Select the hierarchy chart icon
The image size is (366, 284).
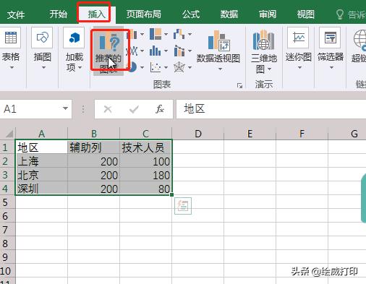coord(156,34)
